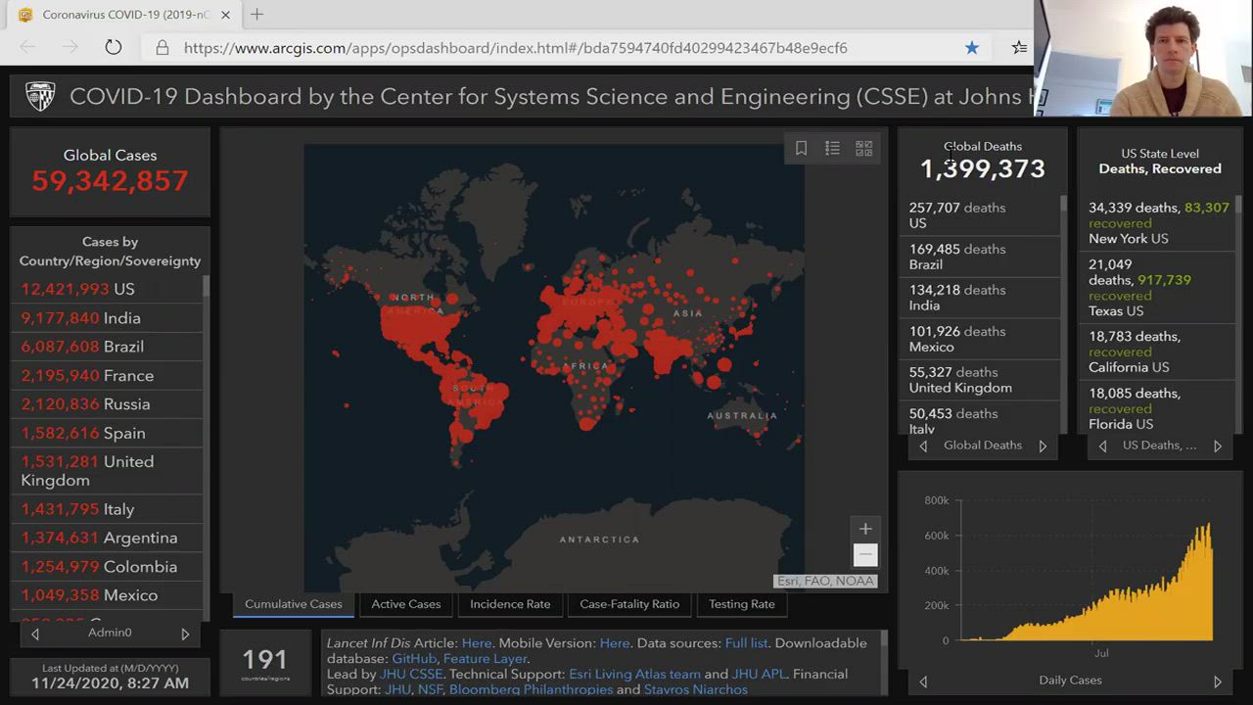Open a new browser tab
The width and height of the screenshot is (1253, 705).
tap(256, 15)
